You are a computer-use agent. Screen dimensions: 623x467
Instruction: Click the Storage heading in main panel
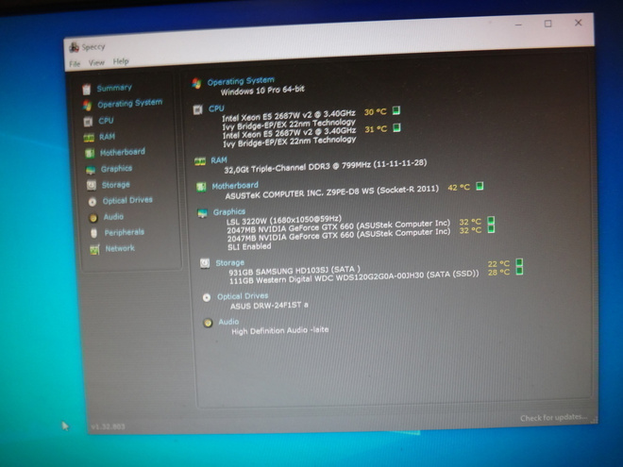229,263
